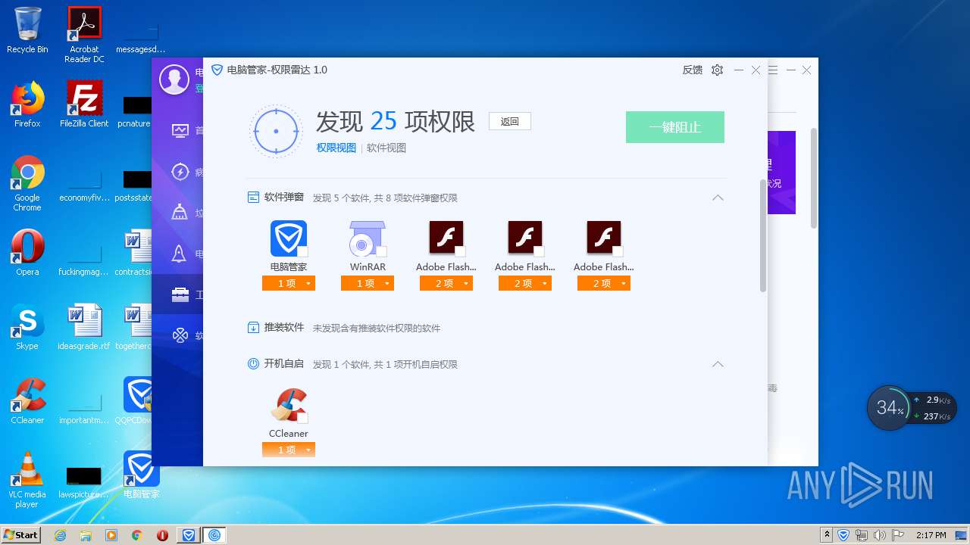Click the 2:17 PM clock

931,535
